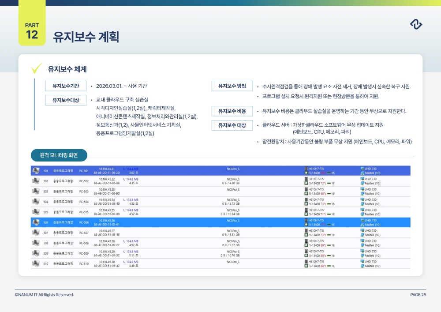Screen dimensions: 441x312
Task: Click the 유지보수 계획 page title
Action: [x=86, y=37]
